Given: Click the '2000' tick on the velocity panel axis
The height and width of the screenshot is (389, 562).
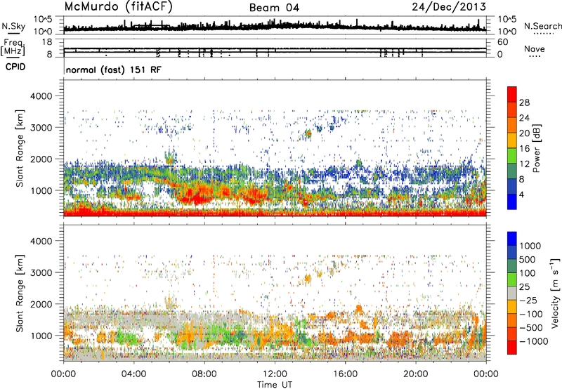Looking at the screenshot, I should (41, 304).
